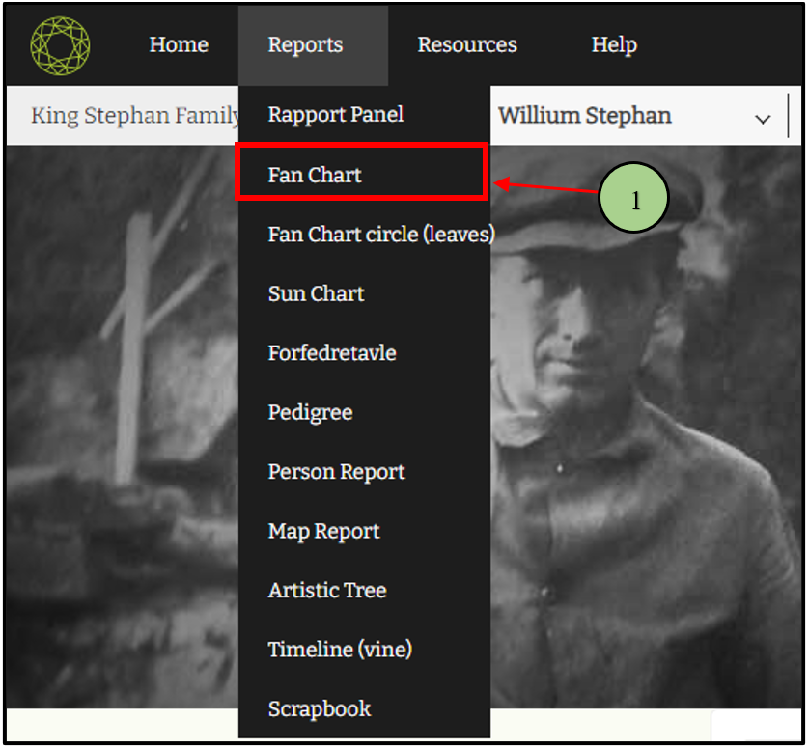This screenshot has width=809, height=749.
Task: Collapse the Reports menu
Action: coord(305,45)
